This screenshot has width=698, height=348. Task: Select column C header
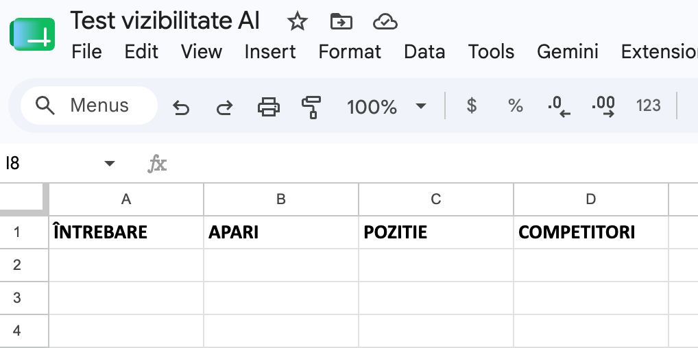coord(436,199)
